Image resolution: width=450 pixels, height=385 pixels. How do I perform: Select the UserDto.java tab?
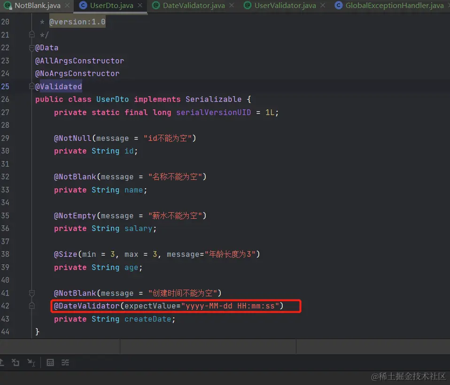point(111,6)
